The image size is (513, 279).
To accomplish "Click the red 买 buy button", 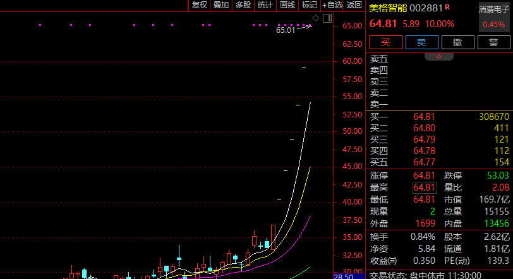I will click(386, 42).
